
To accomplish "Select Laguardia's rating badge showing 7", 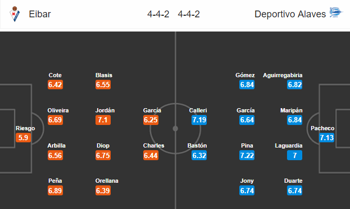I will (295, 155).
